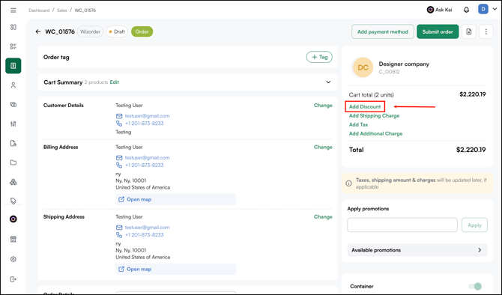Image resolution: width=502 pixels, height=295 pixels.
Task: Click the logout sidebar icon
Action: [13, 279]
